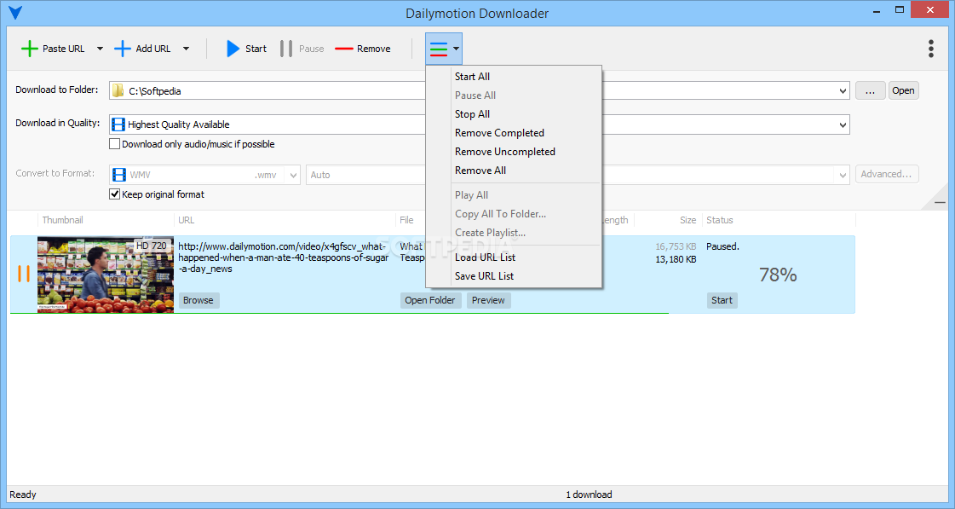This screenshot has width=955, height=509.
Task: Click the arrow beside batch actions icon
Action: pyautogui.click(x=456, y=49)
